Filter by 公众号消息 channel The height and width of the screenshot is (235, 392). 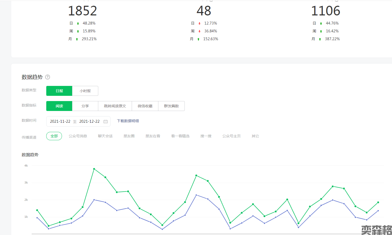tap(78, 136)
